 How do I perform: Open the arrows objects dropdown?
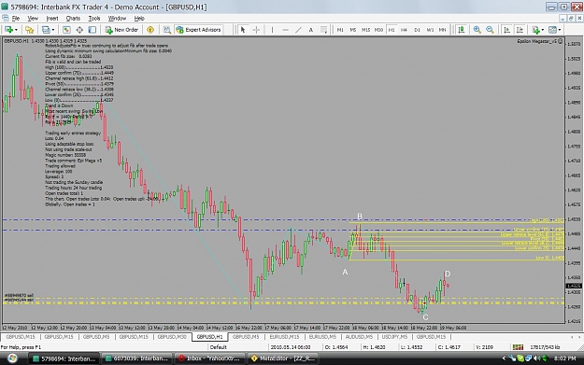323,30
